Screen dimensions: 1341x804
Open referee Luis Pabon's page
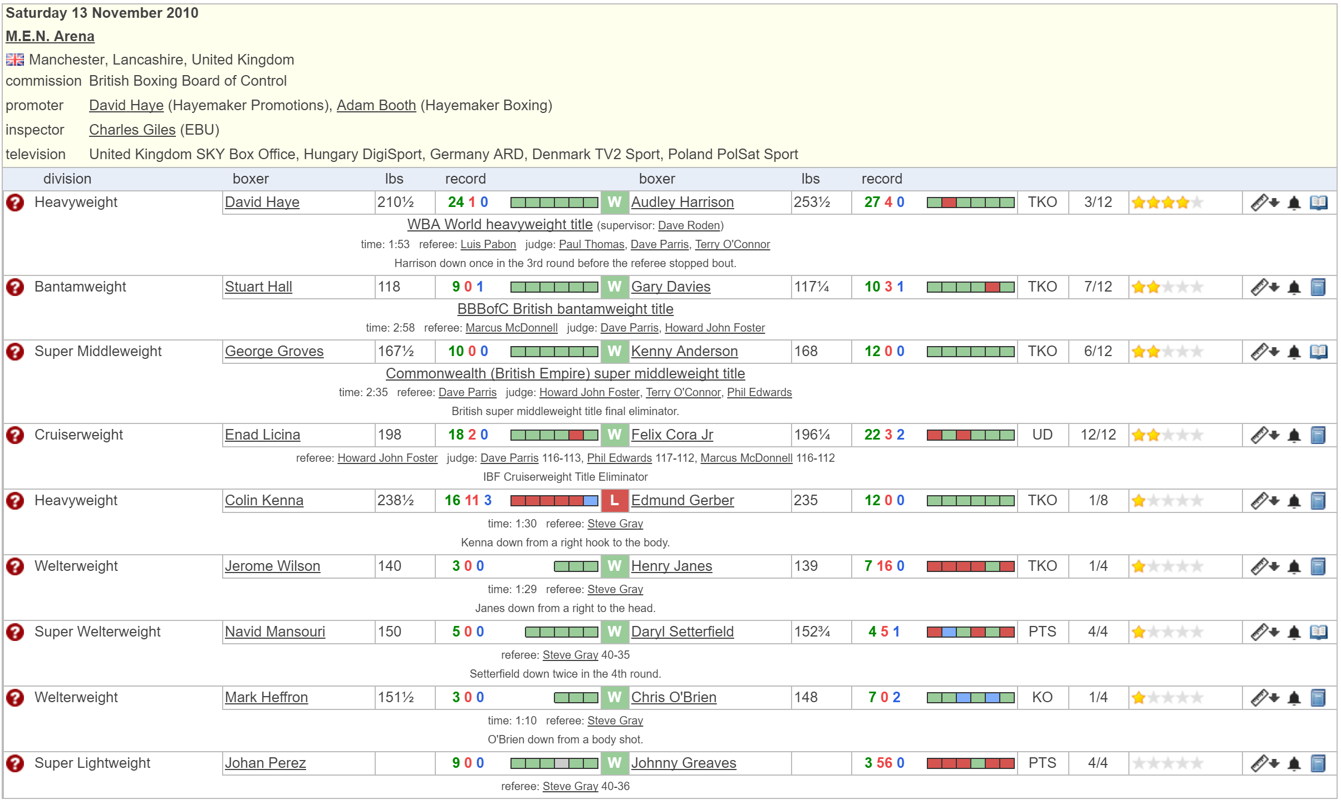[488, 244]
